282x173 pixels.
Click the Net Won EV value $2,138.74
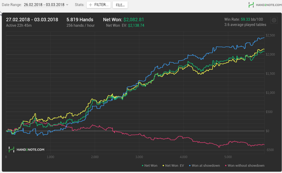click(x=136, y=25)
